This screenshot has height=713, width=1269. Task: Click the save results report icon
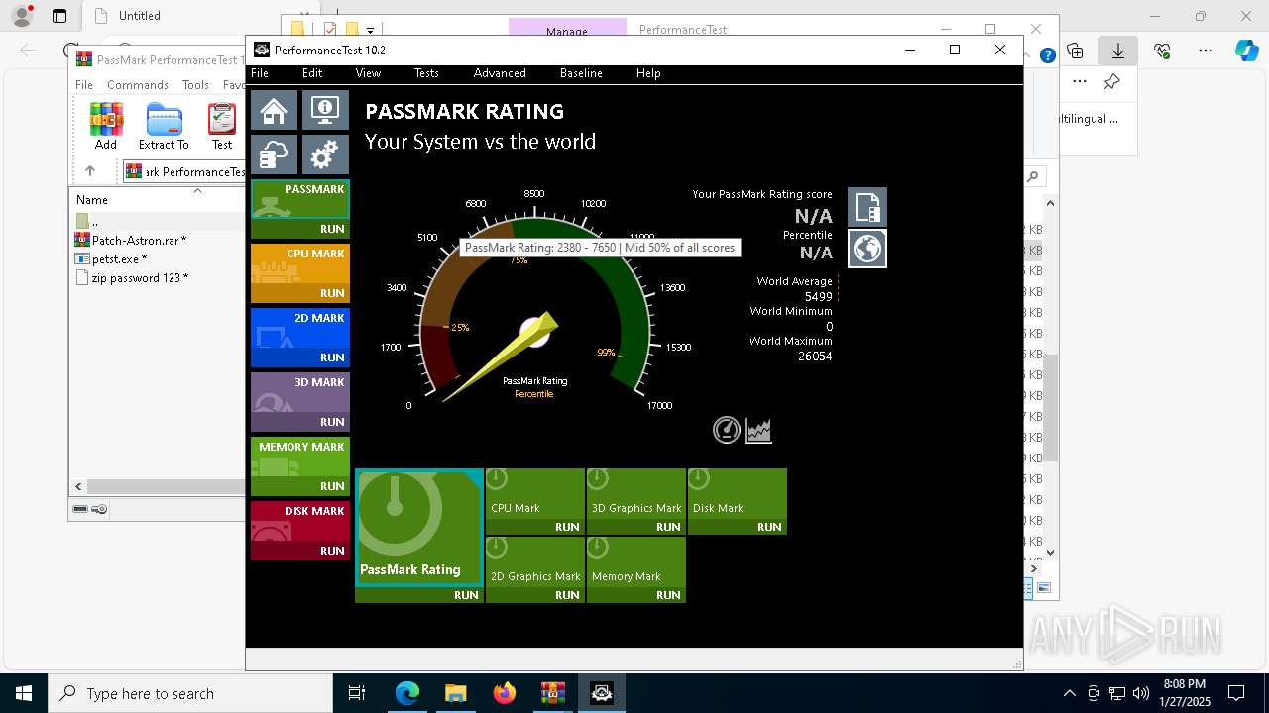pos(867,207)
